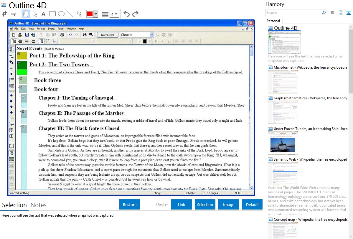Collapse the Book four node
Viewport: 353px width, 239px height.
(21, 87)
